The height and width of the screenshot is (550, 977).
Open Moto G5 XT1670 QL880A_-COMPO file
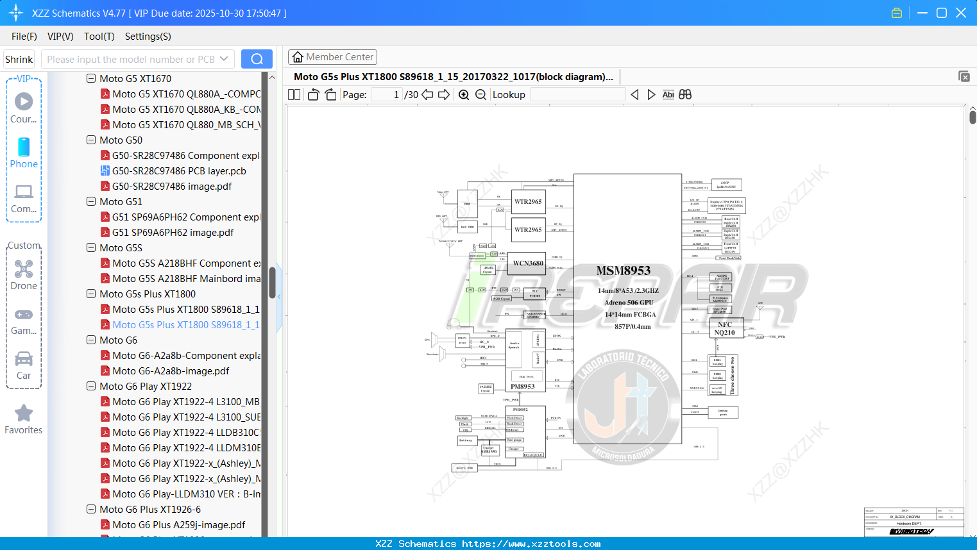pyautogui.click(x=180, y=94)
